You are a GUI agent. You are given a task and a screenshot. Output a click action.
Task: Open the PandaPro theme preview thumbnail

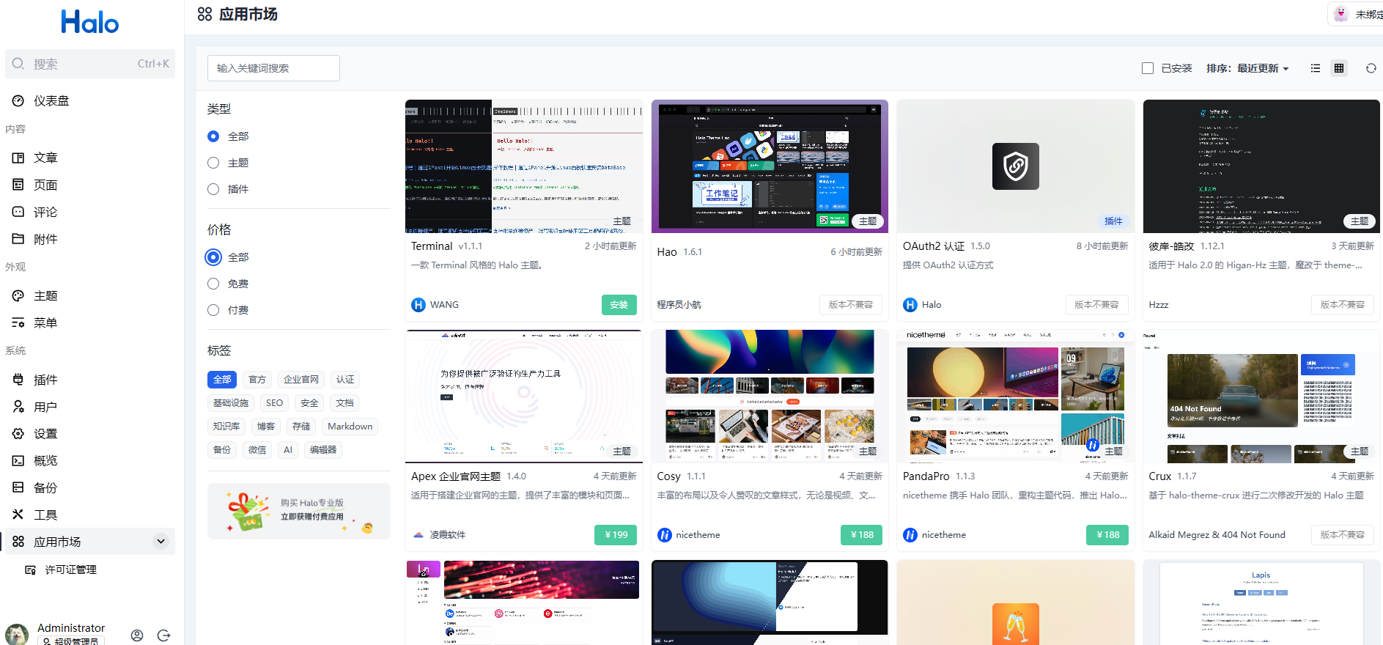coord(1016,397)
